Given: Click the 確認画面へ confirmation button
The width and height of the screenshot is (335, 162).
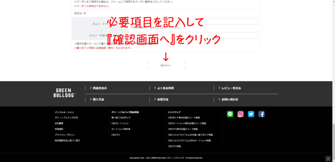Looking at the screenshot, I should pyautogui.click(x=166, y=65).
